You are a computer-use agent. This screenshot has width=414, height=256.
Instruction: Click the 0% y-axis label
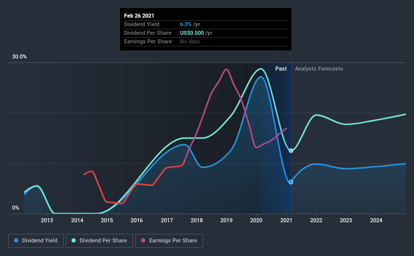point(16,208)
